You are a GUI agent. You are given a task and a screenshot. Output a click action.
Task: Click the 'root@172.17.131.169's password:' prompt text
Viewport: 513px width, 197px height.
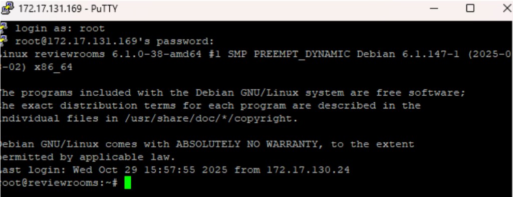tap(115, 41)
